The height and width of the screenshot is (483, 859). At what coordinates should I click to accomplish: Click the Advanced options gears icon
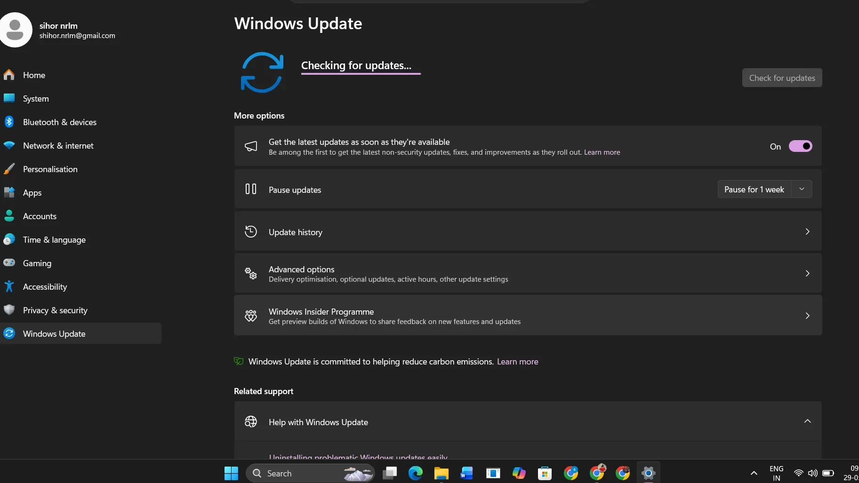click(251, 273)
